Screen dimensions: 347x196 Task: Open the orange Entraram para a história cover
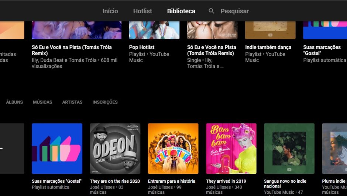pos(173,149)
